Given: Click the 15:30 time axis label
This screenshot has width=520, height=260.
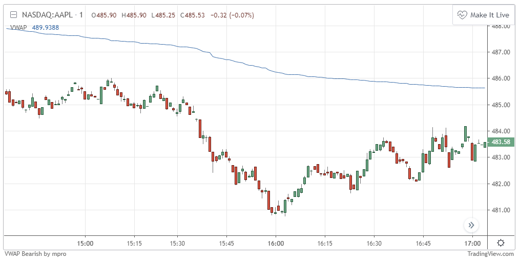Looking at the screenshot, I should [177, 243].
